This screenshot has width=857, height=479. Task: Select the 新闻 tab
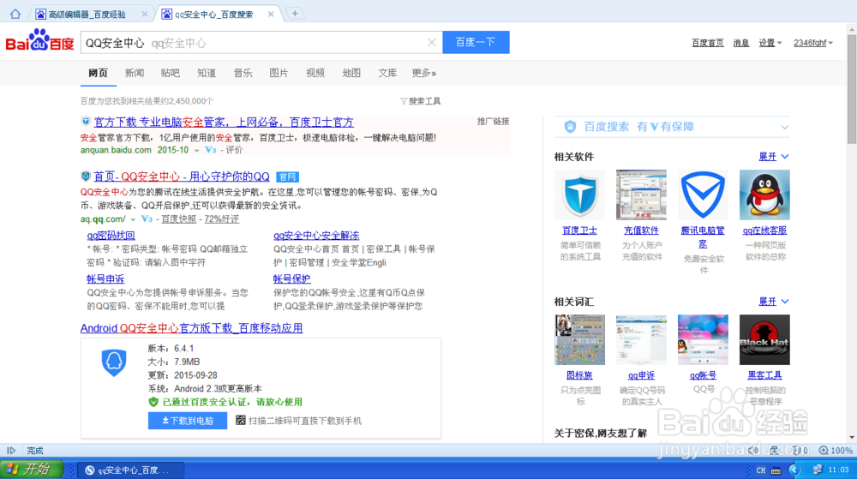(134, 73)
